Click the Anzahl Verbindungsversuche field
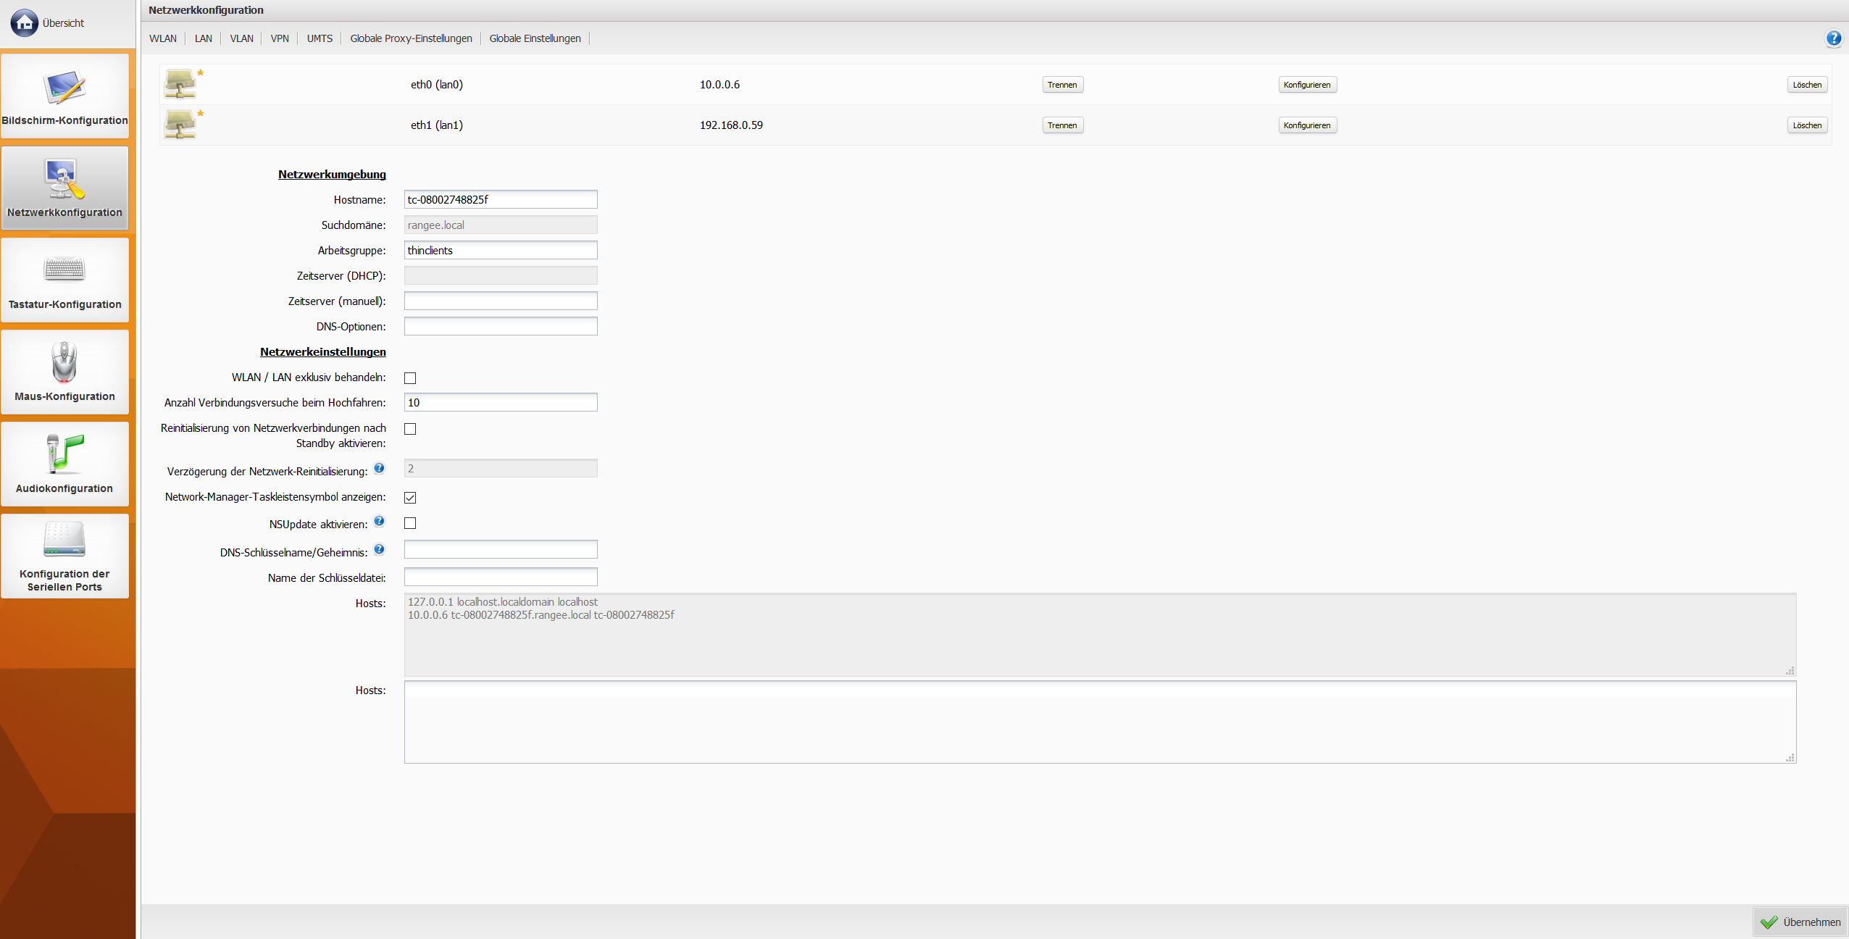Viewport: 1849px width, 939px height. coord(501,402)
